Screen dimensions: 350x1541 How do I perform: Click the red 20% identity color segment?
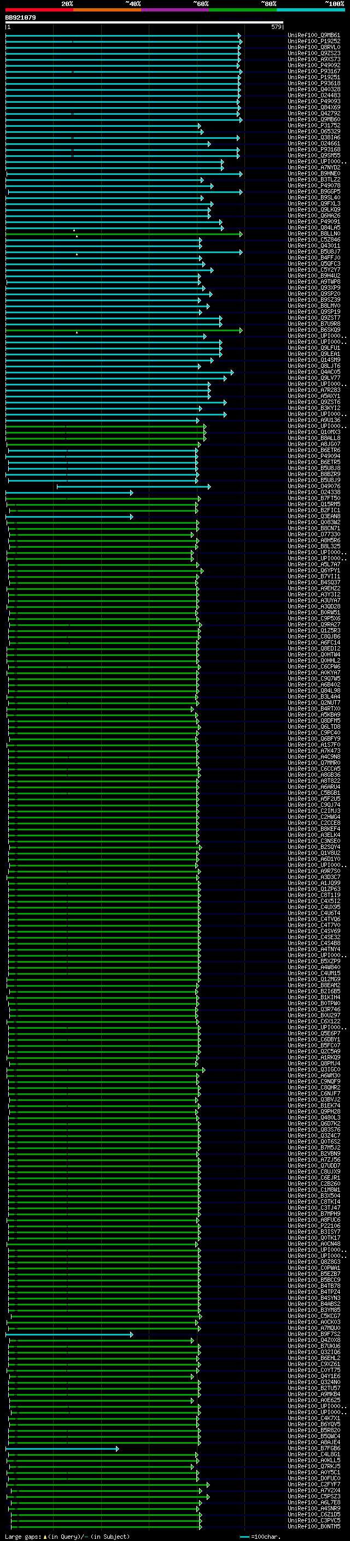click(x=39, y=10)
